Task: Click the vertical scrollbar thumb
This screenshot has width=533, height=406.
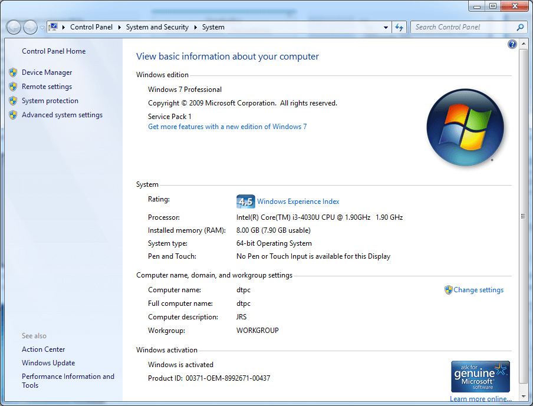Action: pyautogui.click(x=523, y=216)
